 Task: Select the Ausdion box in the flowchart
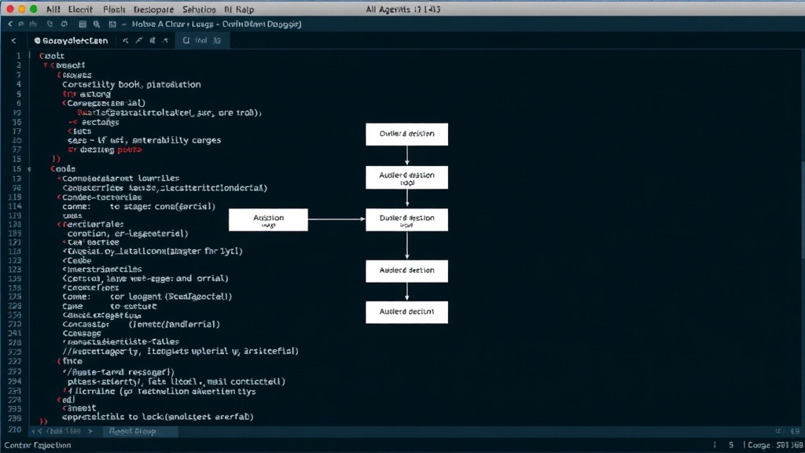269,220
